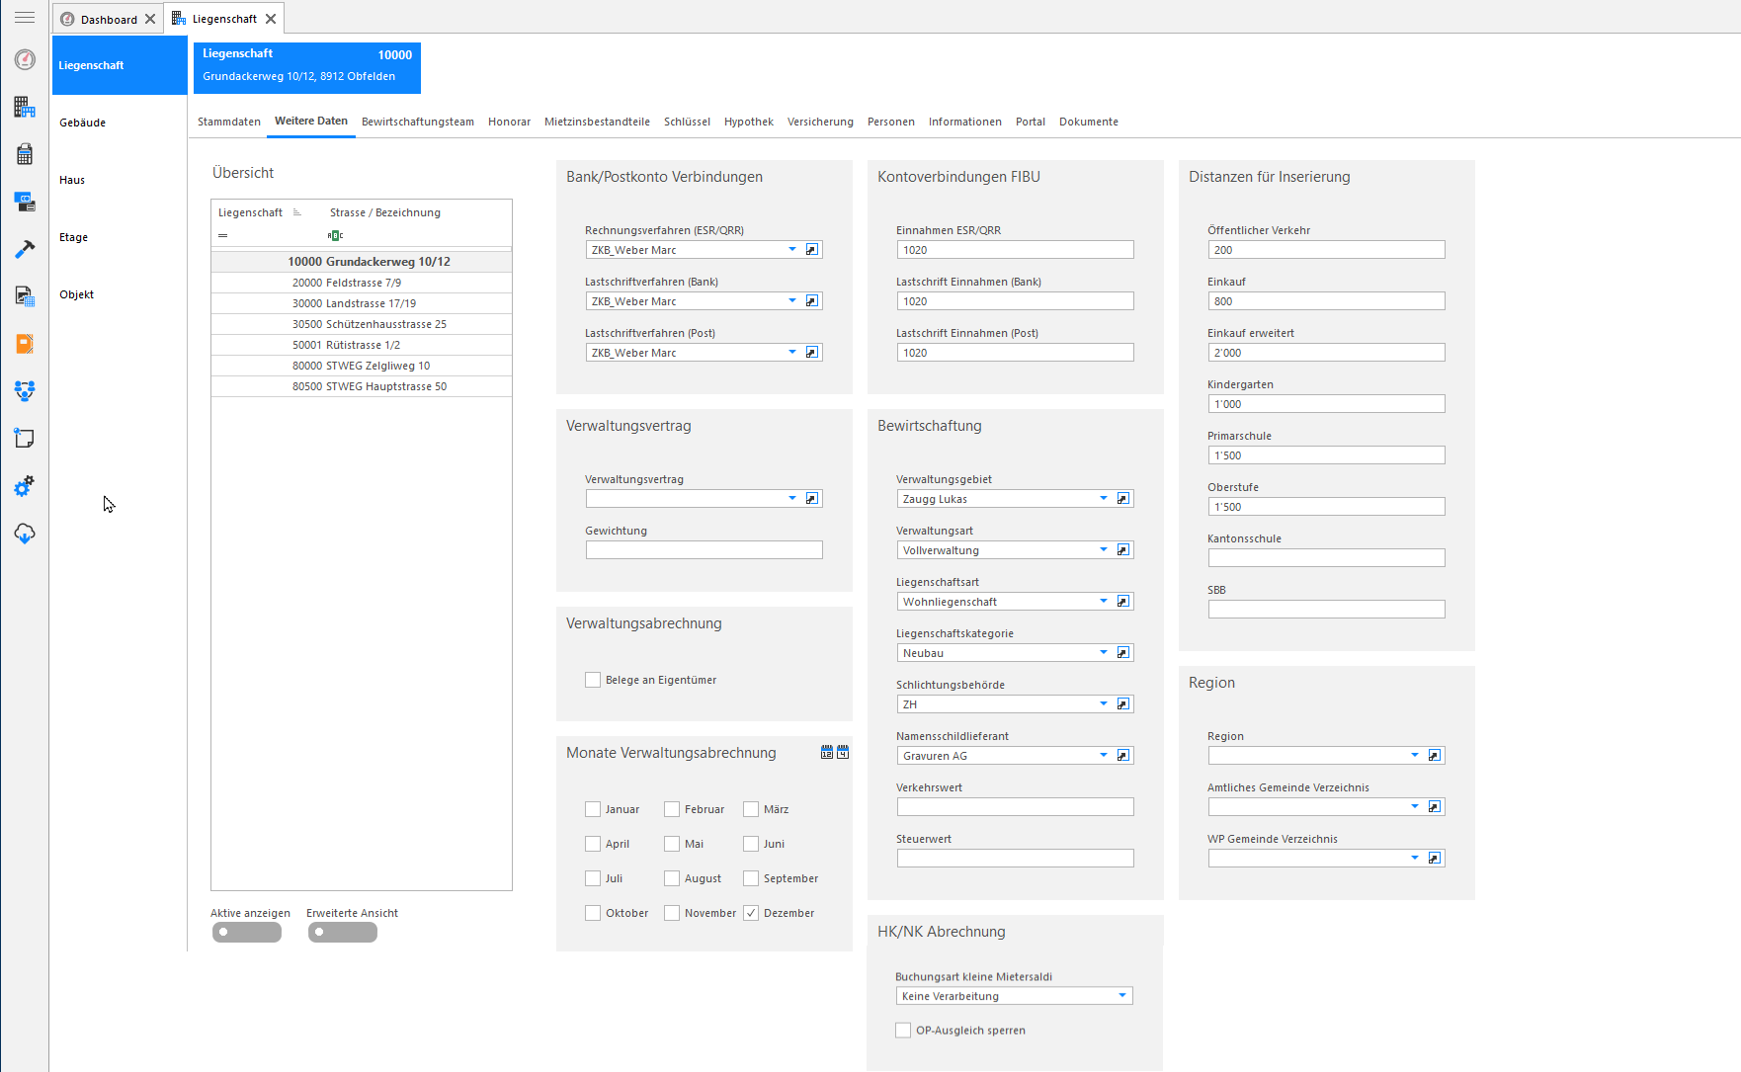The width and height of the screenshot is (1741, 1072).
Task: Expand Liegenschaftskategorie dropdown
Action: tap(1104, 653)
